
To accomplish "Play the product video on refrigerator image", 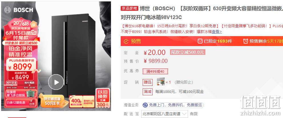I will [56, 82].
